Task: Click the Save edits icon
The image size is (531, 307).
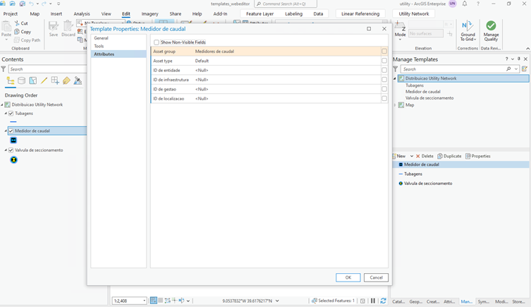Action: 54,26
